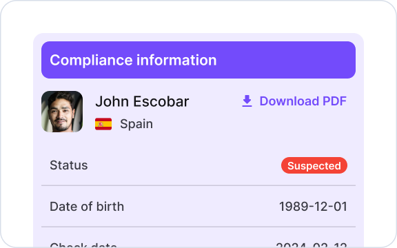Click the word information in the header
The width and height of the screenshot is (397, 248).
pos(176,60)
